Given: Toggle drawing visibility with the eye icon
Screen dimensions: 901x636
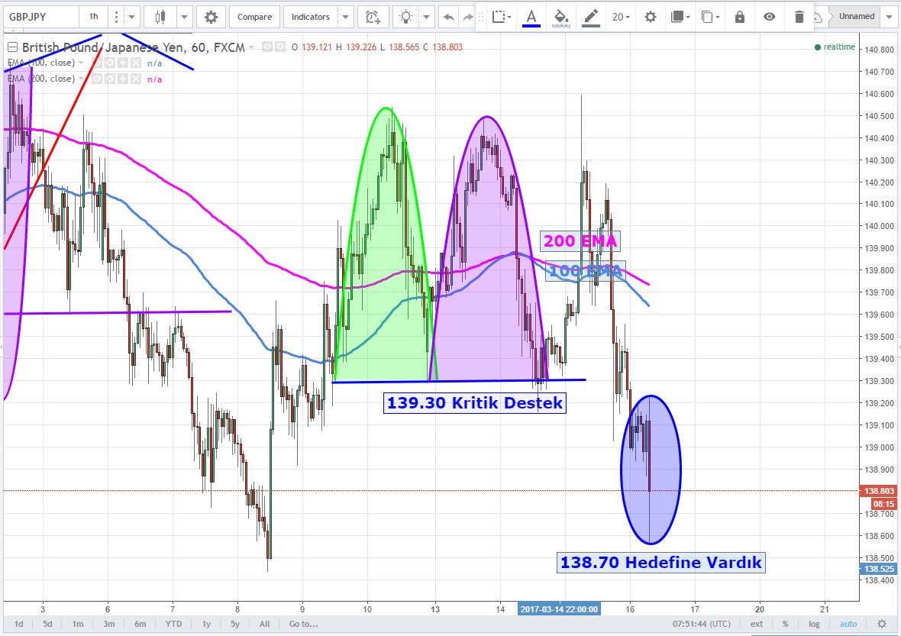Looking at the screenshot, I should (x=769, y=17).
